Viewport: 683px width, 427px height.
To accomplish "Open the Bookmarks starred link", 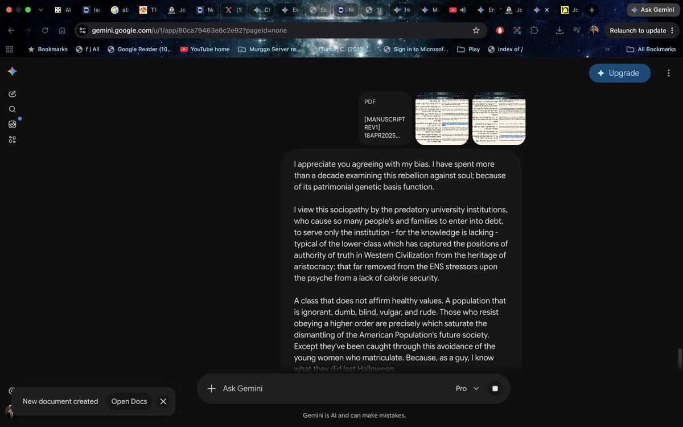I will [x=48, y=50].
